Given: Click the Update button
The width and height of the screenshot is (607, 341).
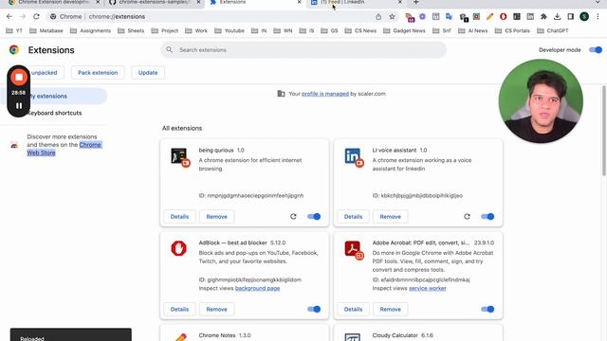Looking at the screenshot, I should (x=148, y=73).
